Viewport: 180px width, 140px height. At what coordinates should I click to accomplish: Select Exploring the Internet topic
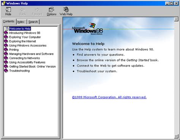click(22, 41)
